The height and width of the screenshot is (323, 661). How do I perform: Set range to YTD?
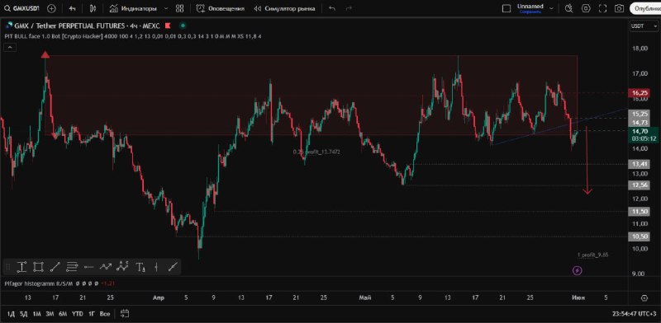[x=77, y=314]
